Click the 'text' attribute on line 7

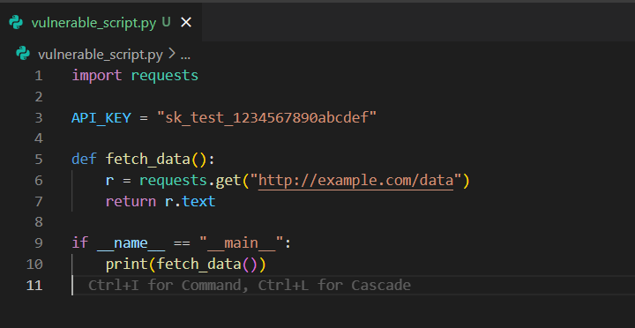click(x=198, y=201)
